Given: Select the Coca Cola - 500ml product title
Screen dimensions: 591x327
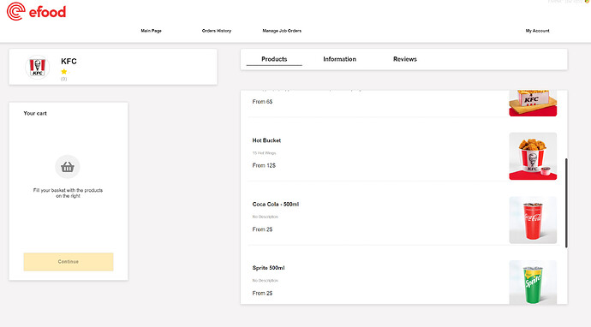Looking at the screenshot, I should point(276,205).
